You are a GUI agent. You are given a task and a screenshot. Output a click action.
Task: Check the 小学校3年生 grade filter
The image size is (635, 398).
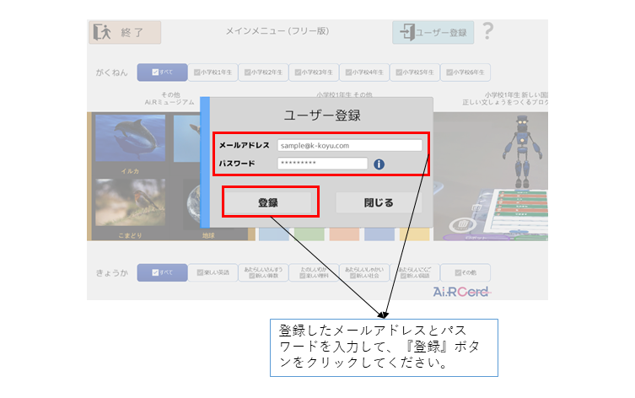pyautogui.click(x=315, y=73)
